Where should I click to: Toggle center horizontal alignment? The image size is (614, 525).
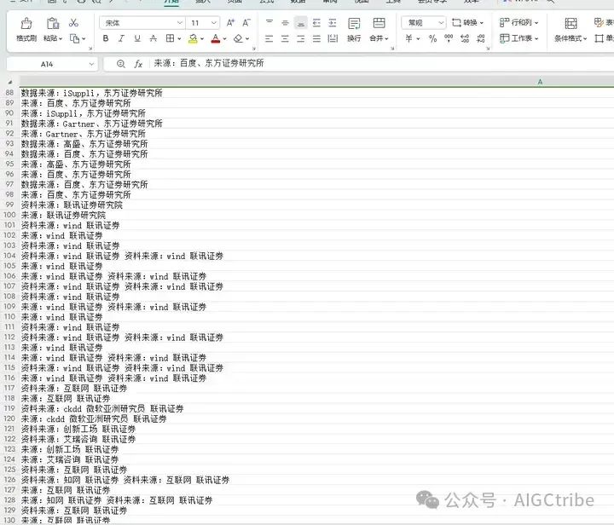point(285,38)
